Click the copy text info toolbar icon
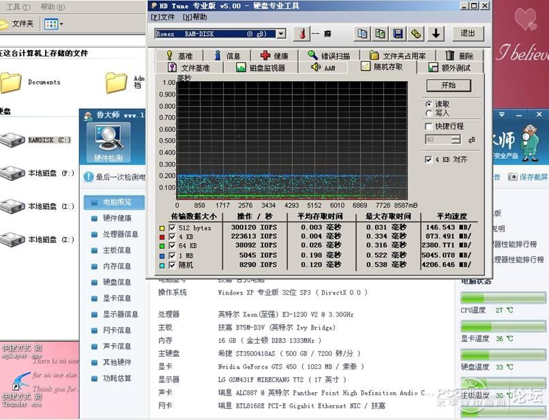 362,33
